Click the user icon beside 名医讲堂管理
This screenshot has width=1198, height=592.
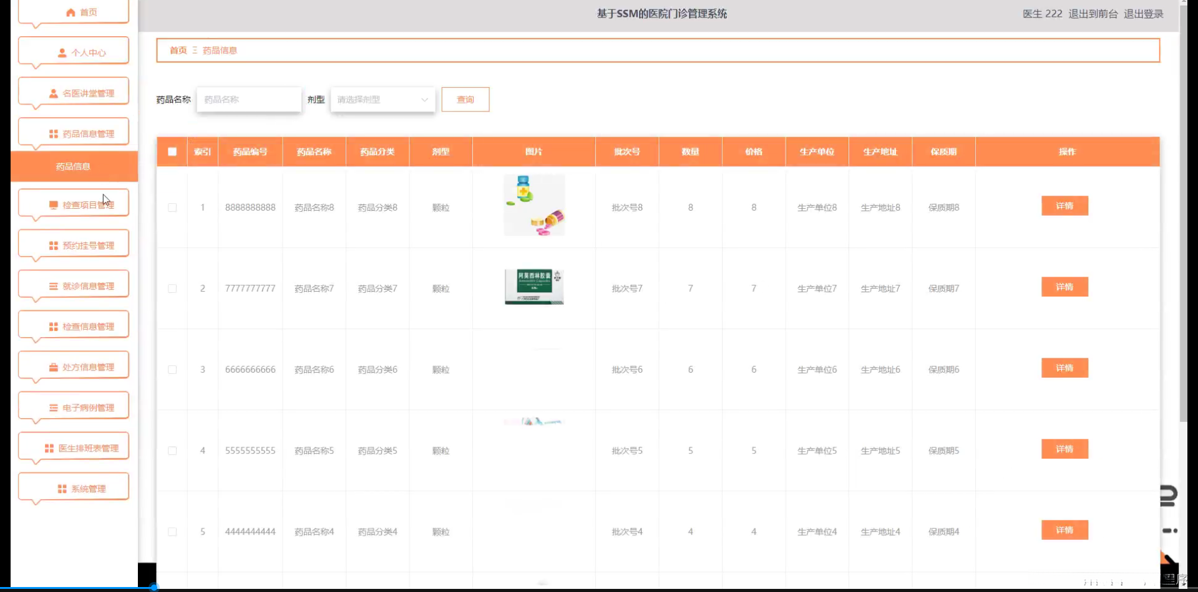tap(54, 93)
